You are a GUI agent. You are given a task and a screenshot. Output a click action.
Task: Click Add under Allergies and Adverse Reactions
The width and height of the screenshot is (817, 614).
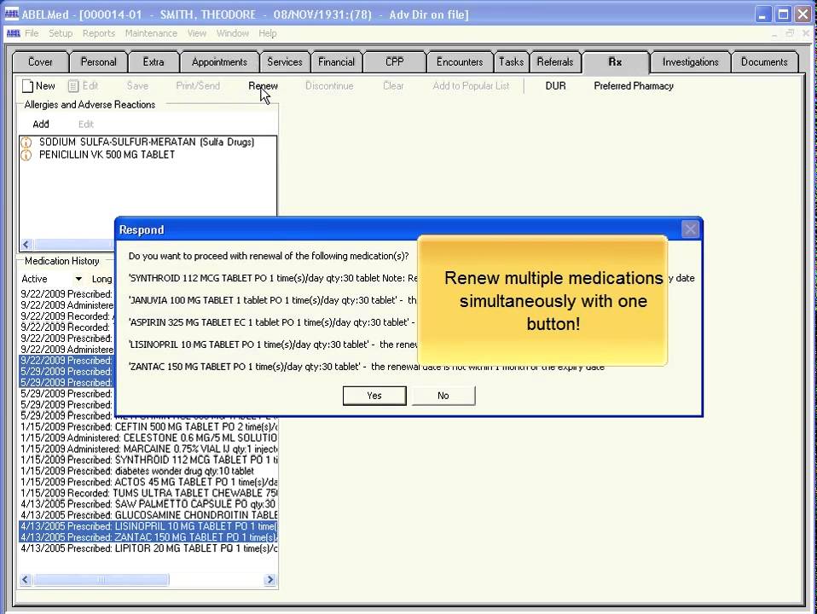[41, 125]
